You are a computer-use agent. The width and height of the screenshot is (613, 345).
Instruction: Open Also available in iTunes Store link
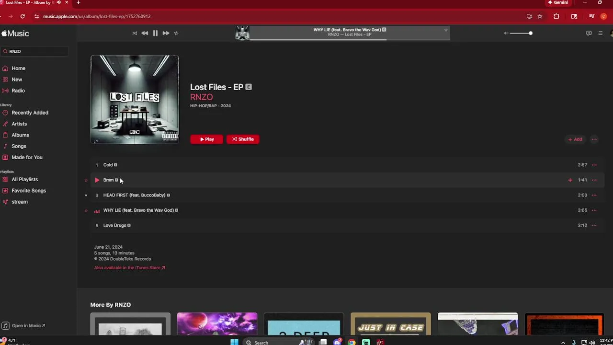coord(129,268)
